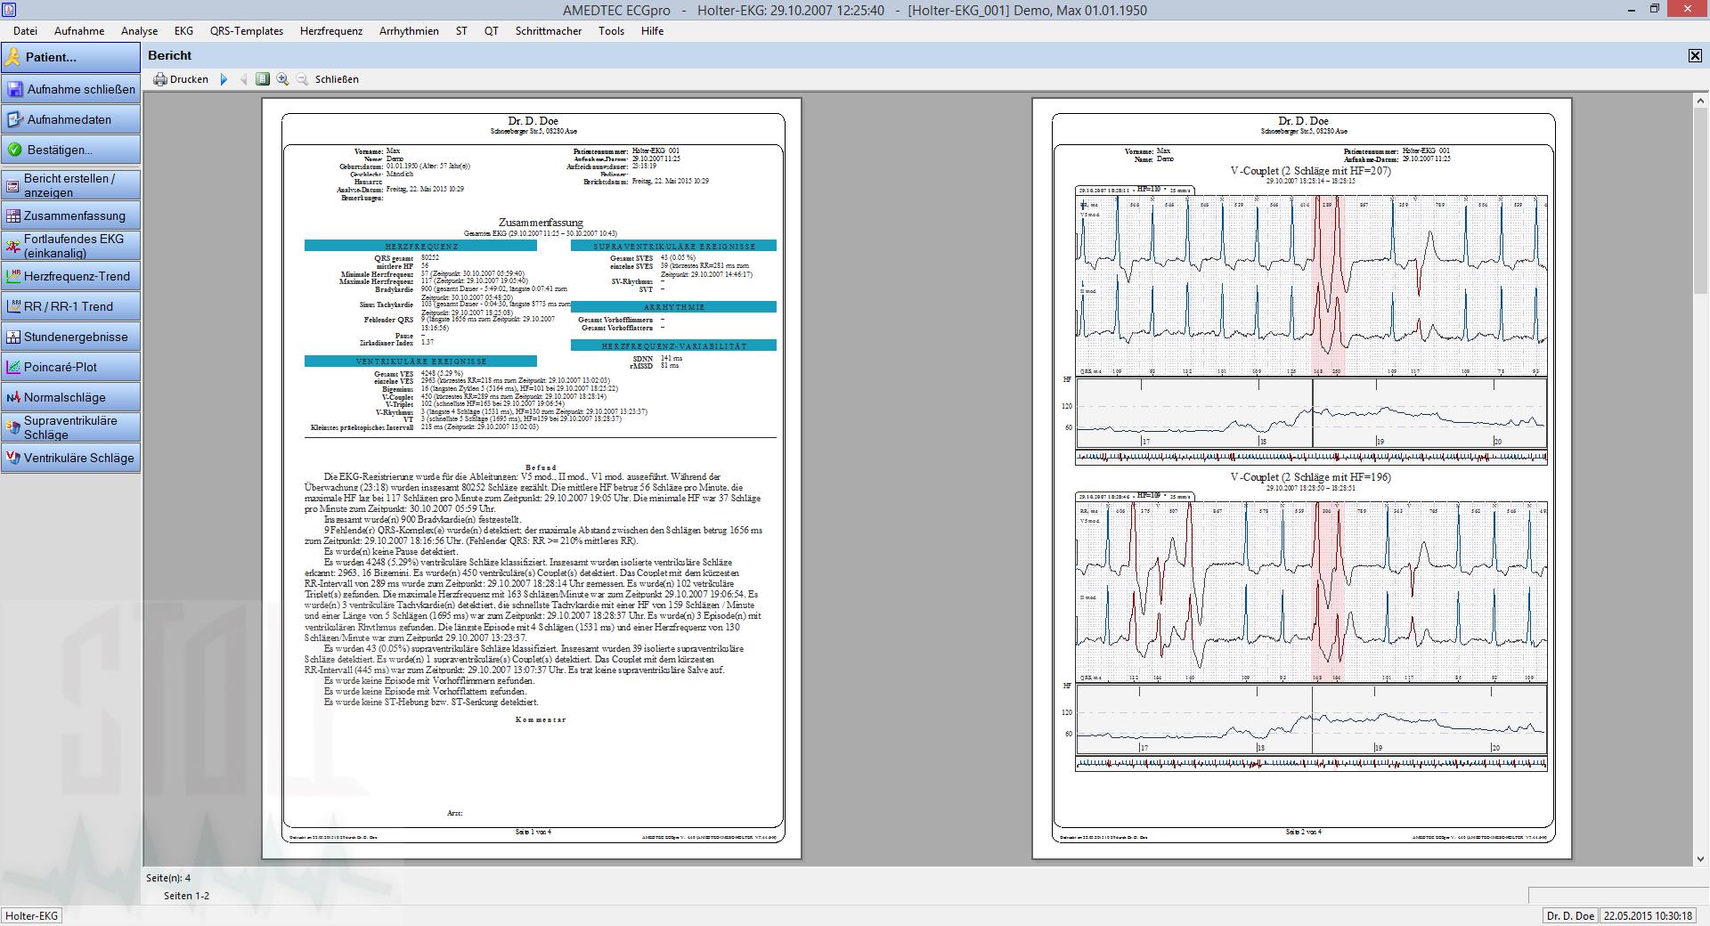The width and height of the screenshot is (1710, 926).
Task: Go to next report page arrow
Action: pos(224,79)
